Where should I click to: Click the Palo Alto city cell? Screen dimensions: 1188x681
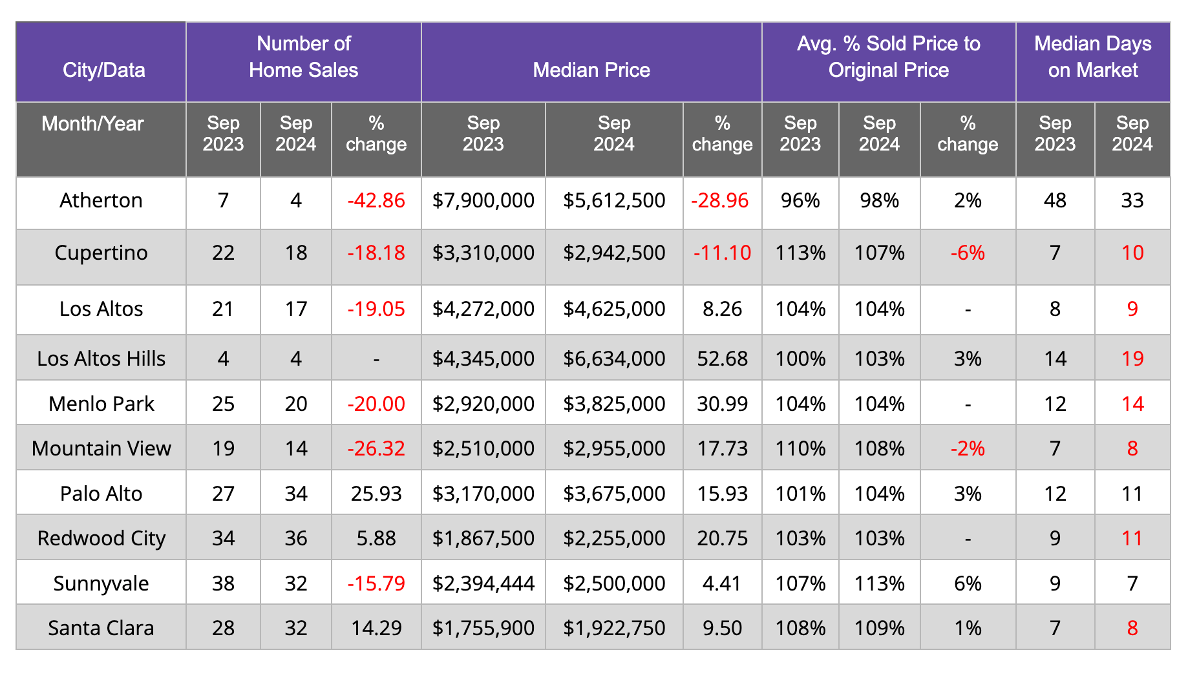click(101, 494)
